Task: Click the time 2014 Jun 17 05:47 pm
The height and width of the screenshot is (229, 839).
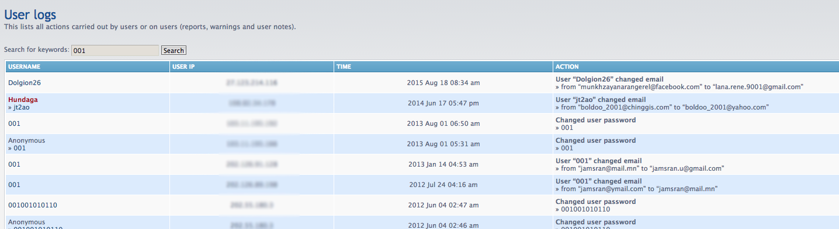Action: tap(443, 103)
